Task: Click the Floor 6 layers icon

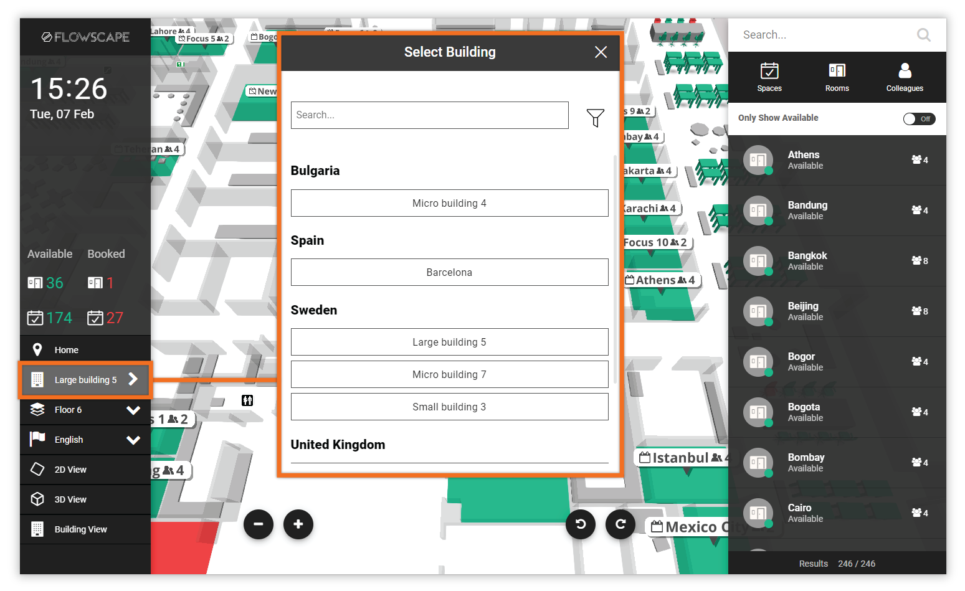Action: [x=37, y=410]
